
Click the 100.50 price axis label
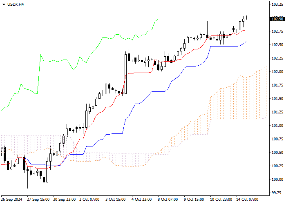(277, 153)
